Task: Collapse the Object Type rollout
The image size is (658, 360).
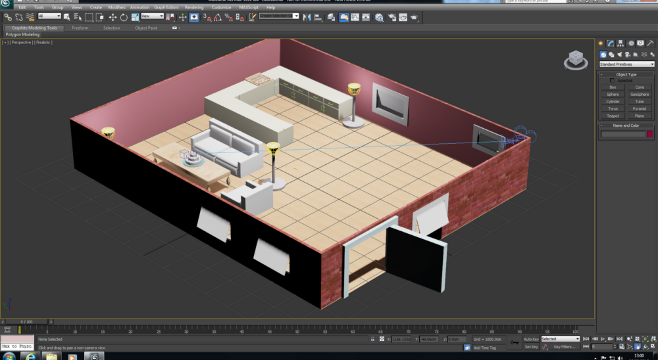Action: tap(626, 75)
